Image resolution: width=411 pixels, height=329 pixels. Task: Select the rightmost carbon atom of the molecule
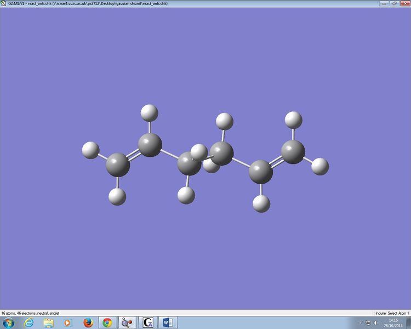point(293,152)
